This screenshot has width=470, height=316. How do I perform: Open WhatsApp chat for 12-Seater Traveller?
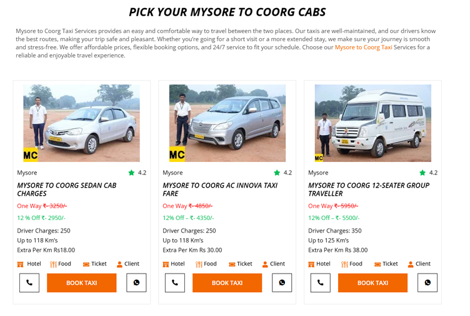point(427,283)
